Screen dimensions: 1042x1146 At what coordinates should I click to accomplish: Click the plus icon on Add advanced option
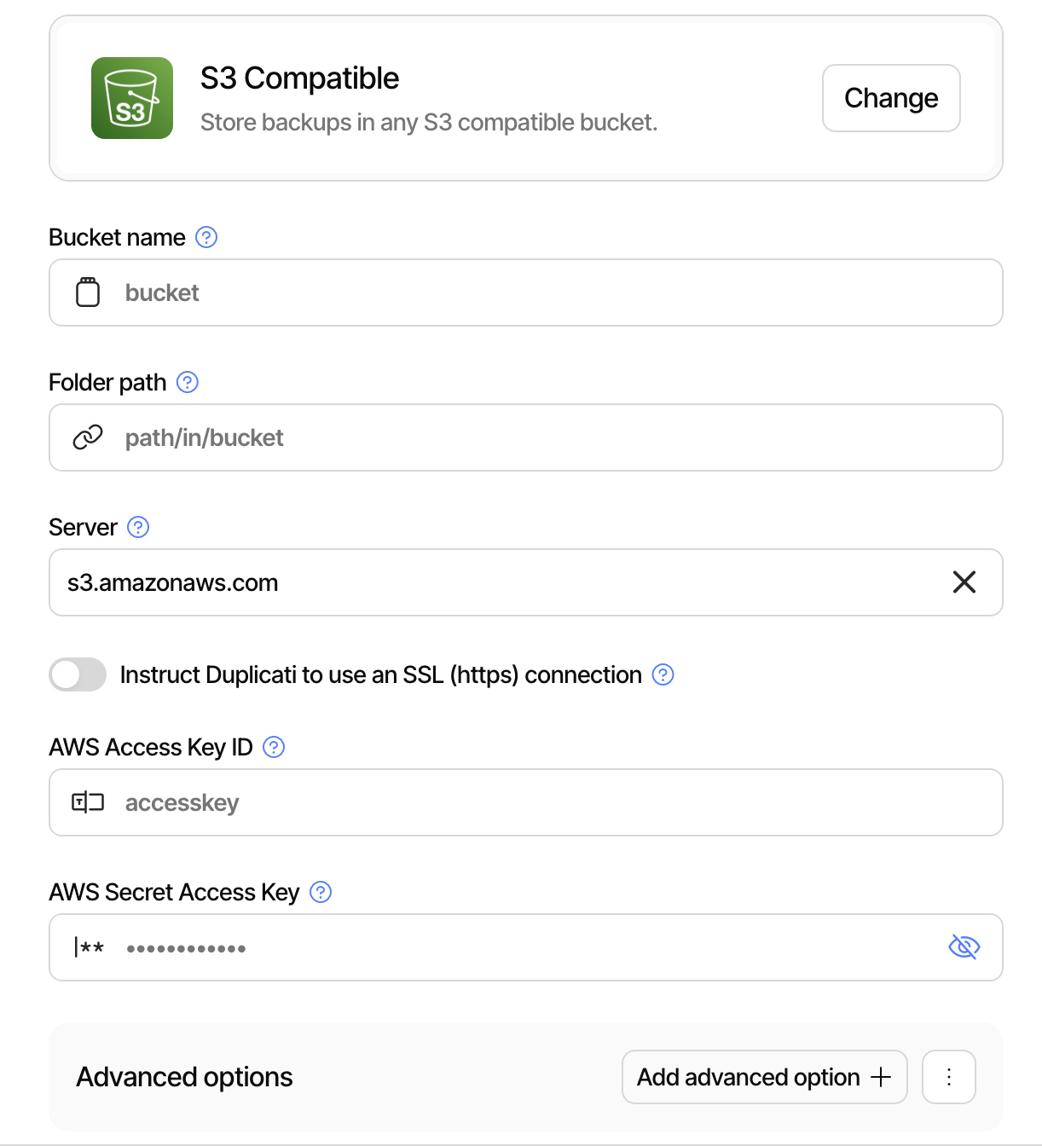point(881,1077)
